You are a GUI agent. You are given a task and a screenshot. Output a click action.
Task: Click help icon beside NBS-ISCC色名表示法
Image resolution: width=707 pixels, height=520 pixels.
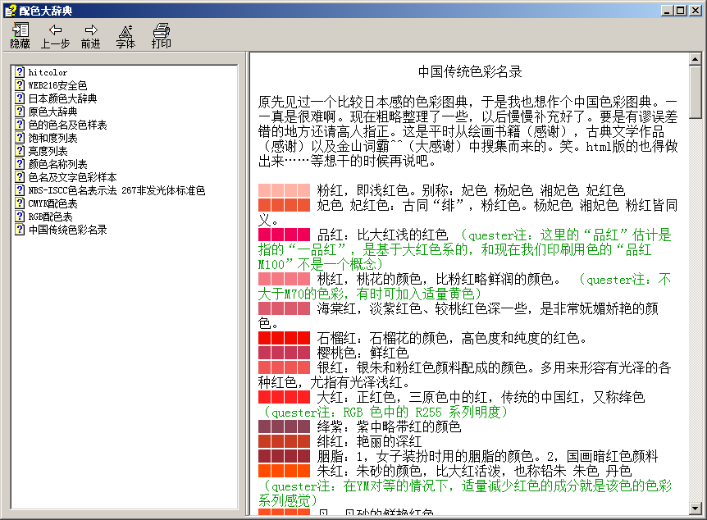tap(20, 189)
